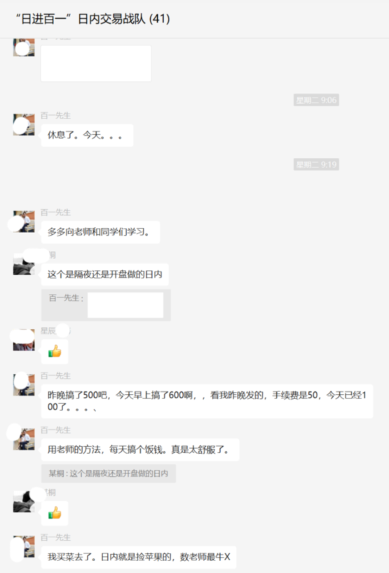Image resolution: width=389 pixels, height=573 pixels.
Task: Click the 星期二 9:06 timestamp label
Action: point(316,100)
